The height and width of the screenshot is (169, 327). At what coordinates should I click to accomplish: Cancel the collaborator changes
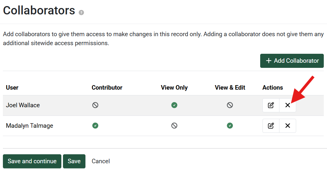[101, 161]
